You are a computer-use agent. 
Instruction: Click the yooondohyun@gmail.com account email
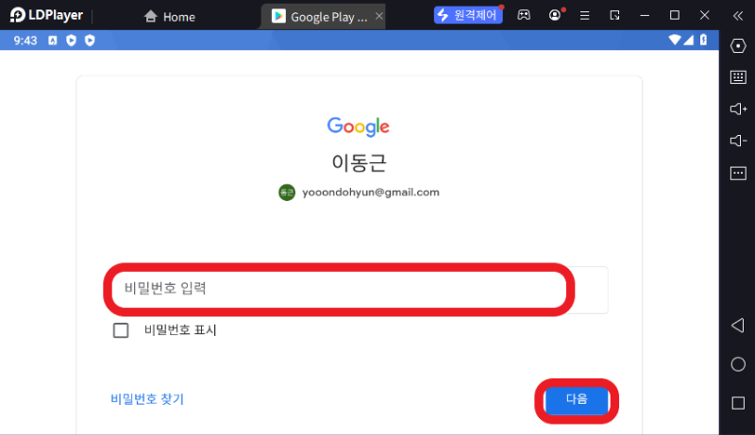point(371,192)
